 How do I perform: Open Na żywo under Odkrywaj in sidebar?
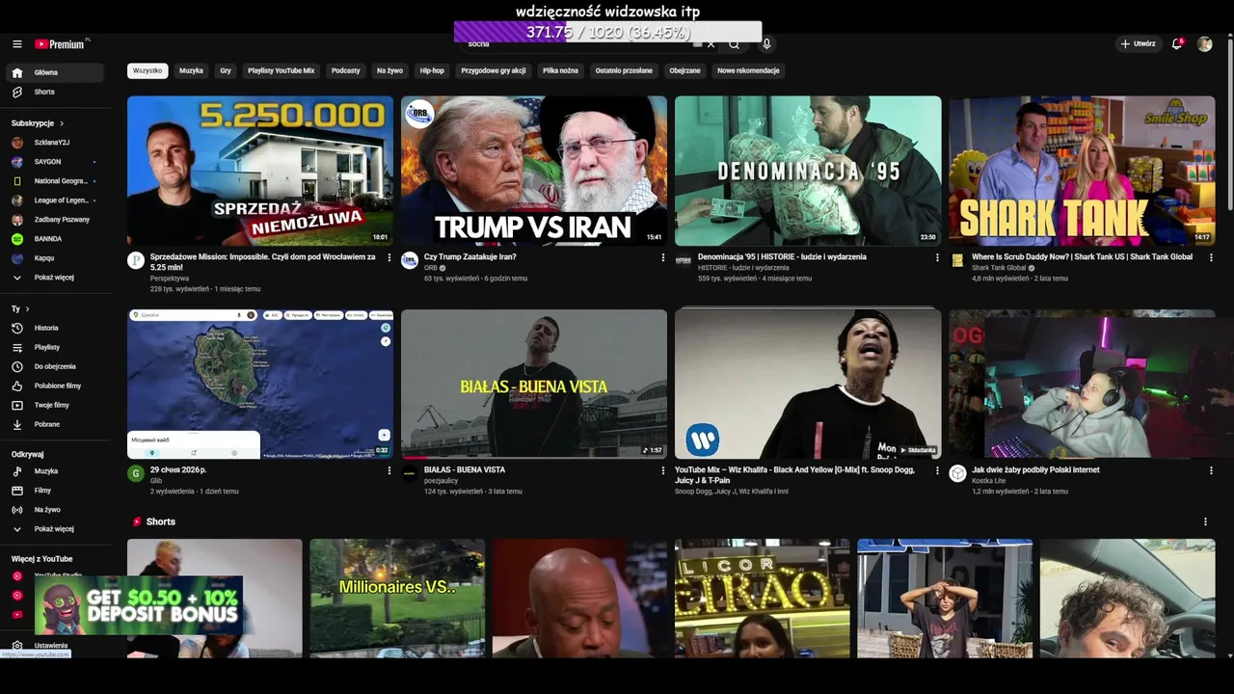click(x=55, y=510)
